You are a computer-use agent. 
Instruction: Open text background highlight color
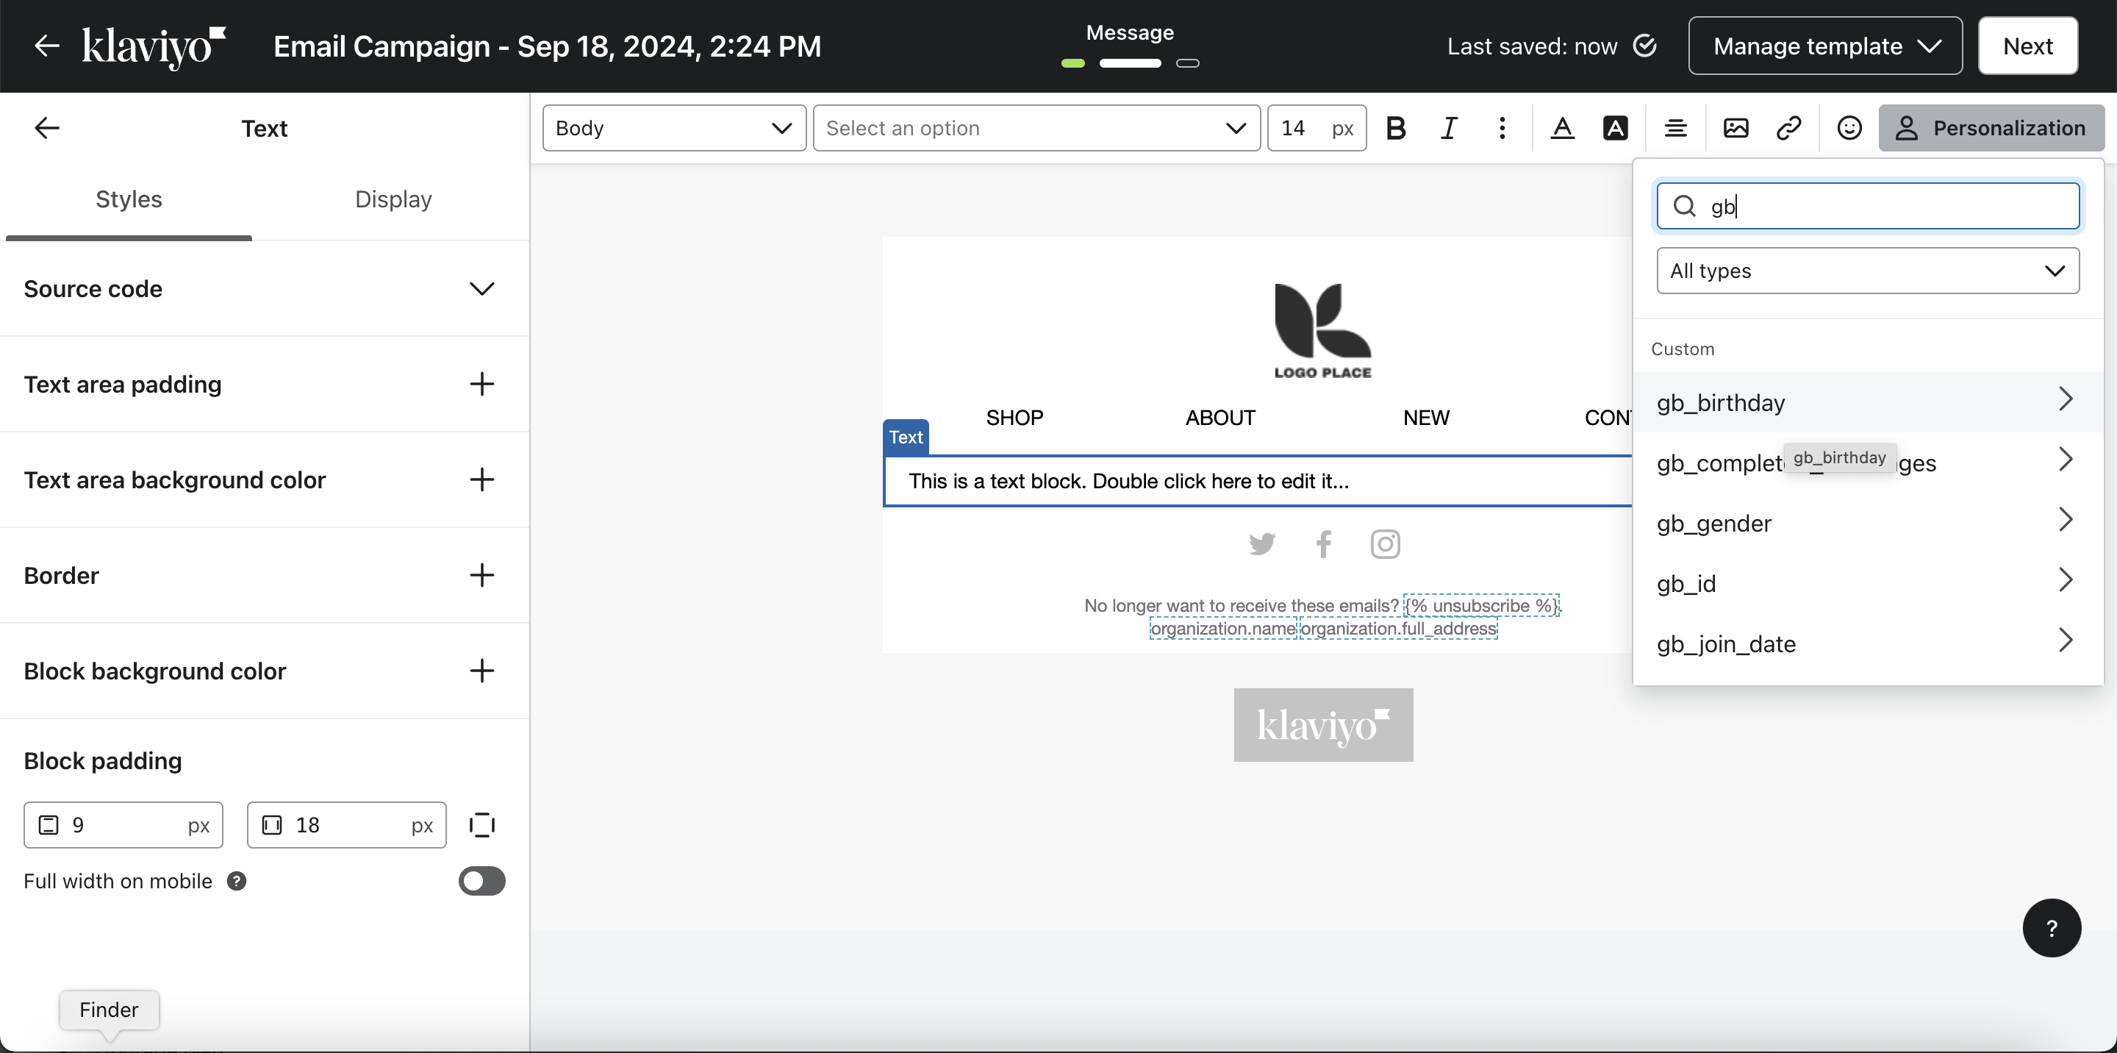point(1615,128)
